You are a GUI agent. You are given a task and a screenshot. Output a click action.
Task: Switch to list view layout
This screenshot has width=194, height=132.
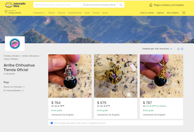179,49
